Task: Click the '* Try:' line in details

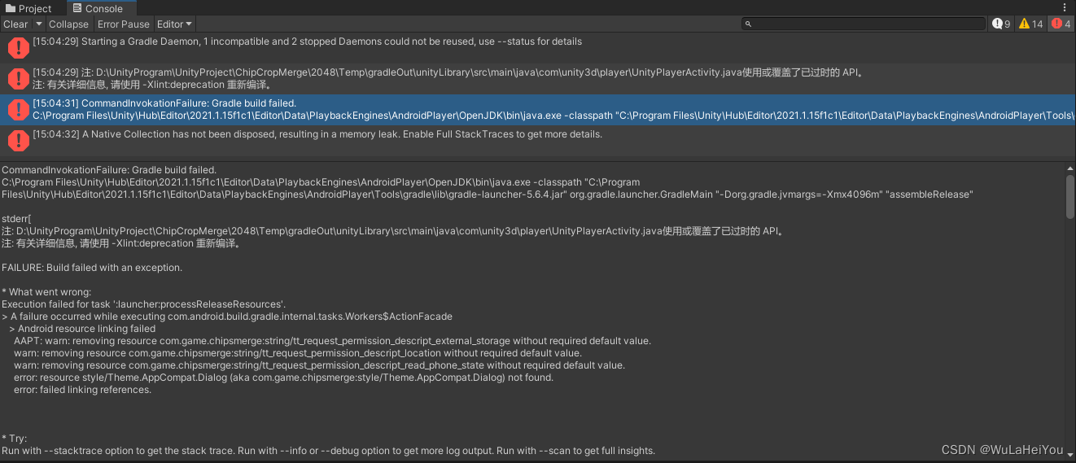Action: (x=14, y=439)
